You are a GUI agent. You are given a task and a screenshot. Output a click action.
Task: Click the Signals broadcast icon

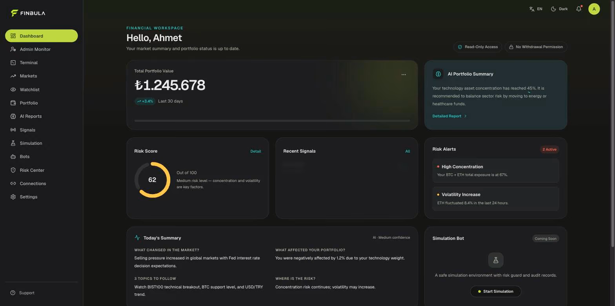(x=13, y=130)
